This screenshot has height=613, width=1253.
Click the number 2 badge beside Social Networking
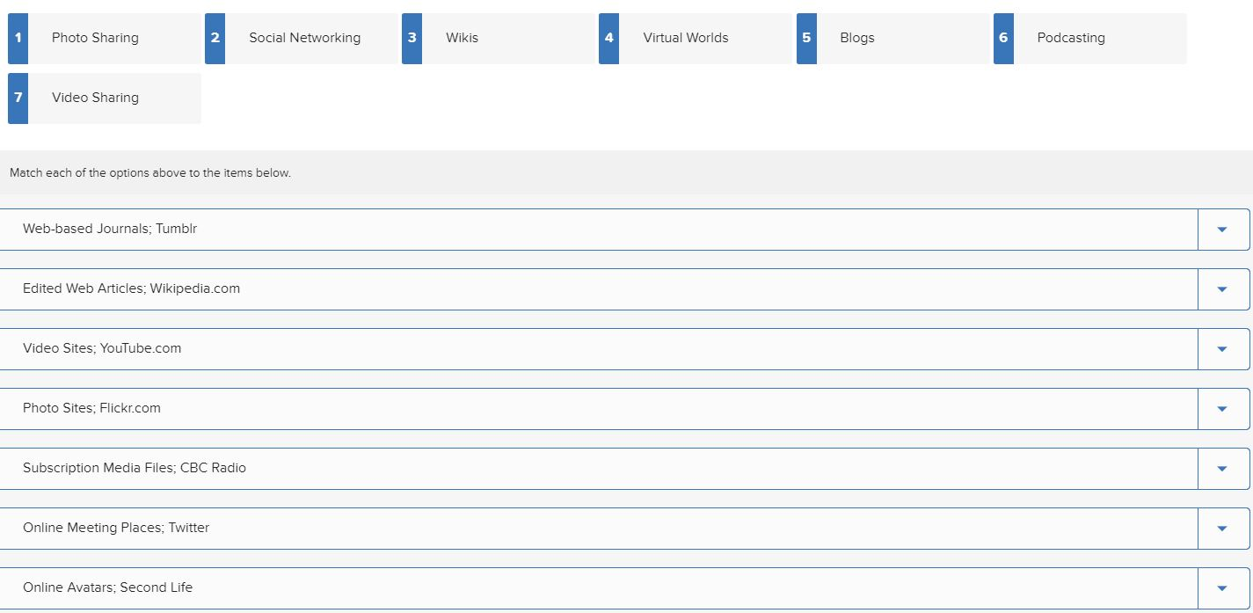coord(214,38)
